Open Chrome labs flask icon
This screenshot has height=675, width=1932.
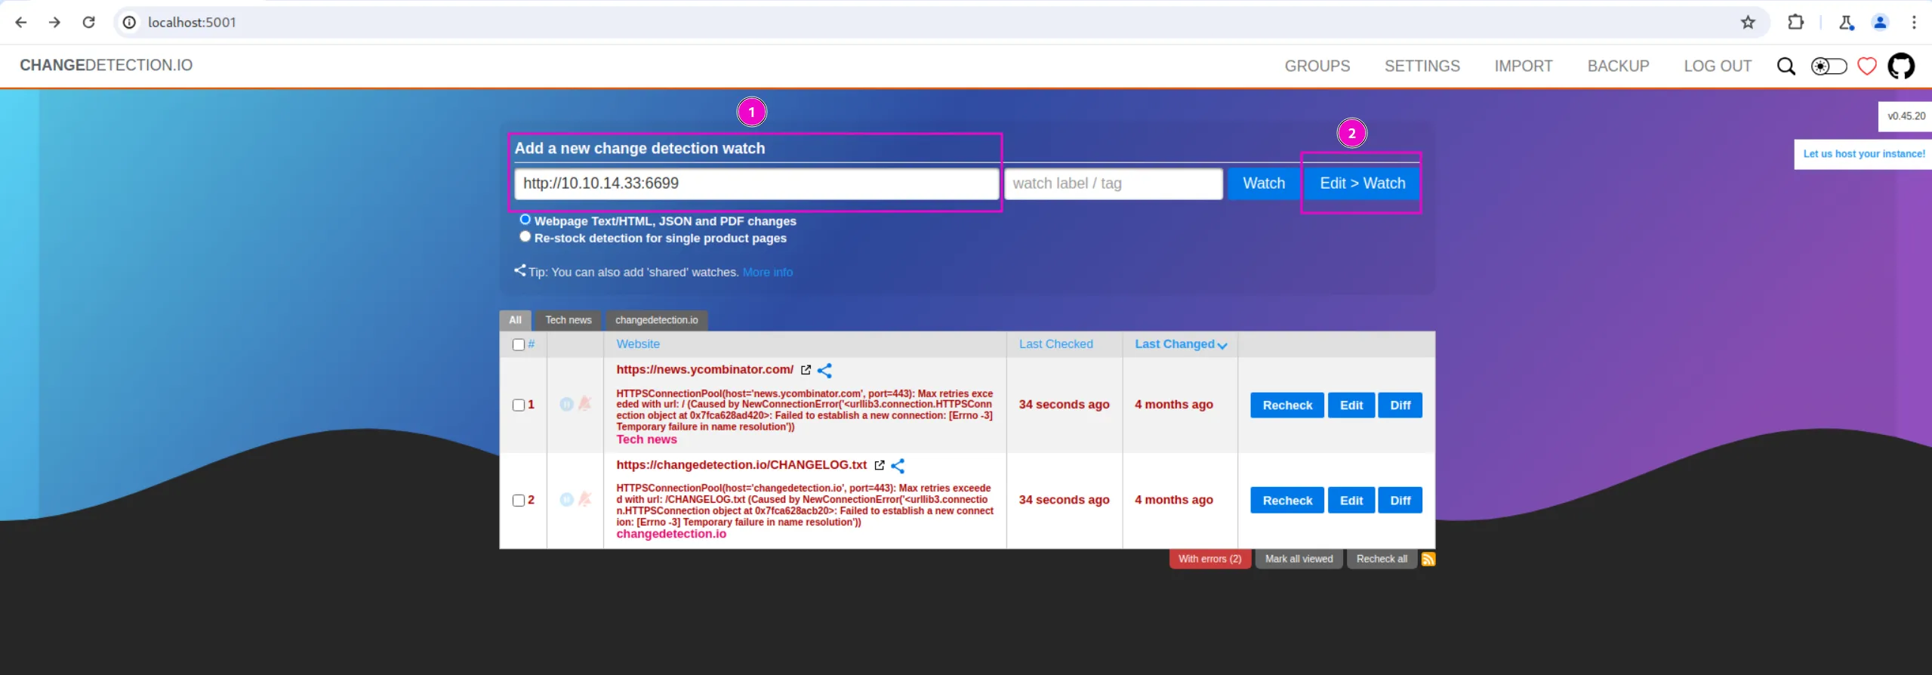click(1846, 22)
